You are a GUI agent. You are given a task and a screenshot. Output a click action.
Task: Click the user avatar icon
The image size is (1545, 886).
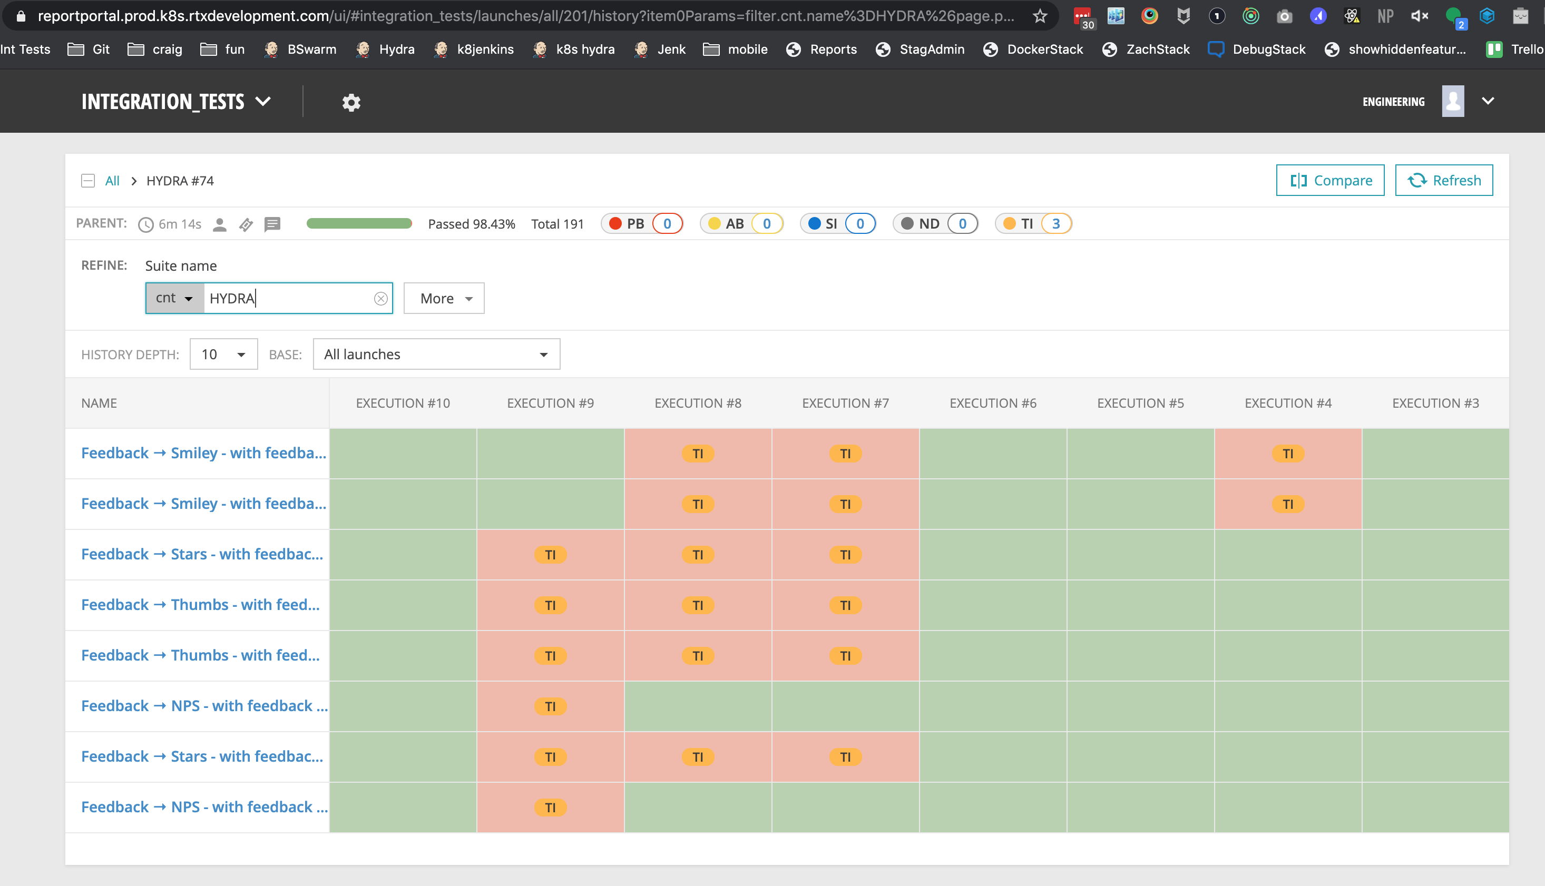point(1452,101)
